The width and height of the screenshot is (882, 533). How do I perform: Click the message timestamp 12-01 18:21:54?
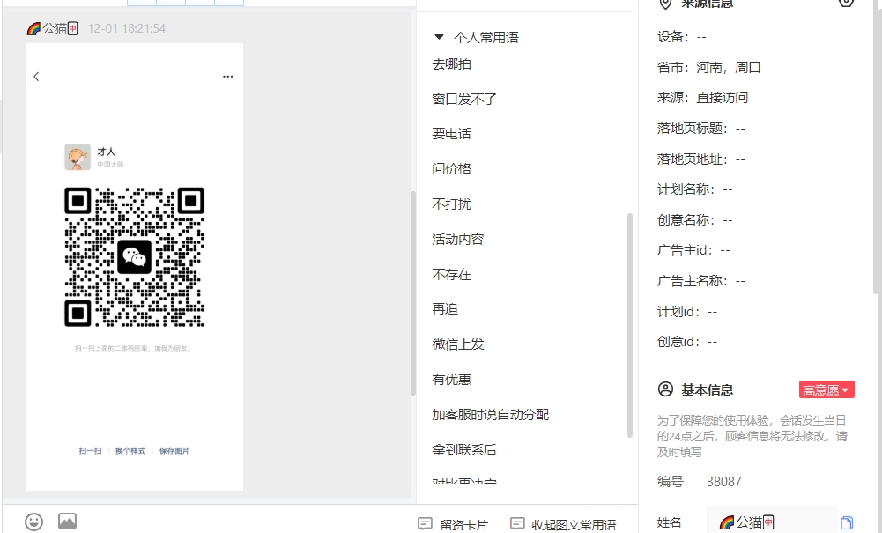point(127,28)
